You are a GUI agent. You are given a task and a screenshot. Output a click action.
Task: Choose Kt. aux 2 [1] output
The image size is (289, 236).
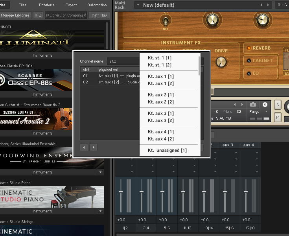[160, 95]
